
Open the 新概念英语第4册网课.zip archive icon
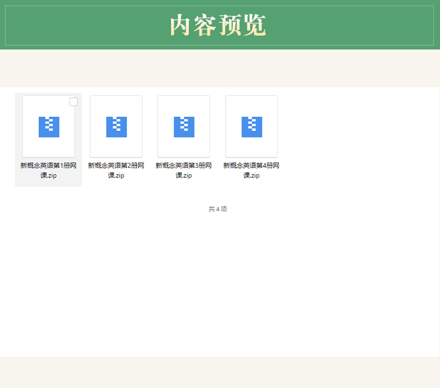coord(252,127)
